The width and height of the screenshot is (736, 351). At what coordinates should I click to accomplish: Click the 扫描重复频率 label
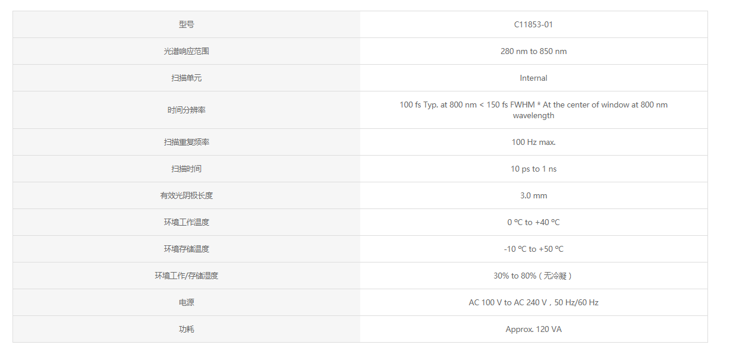point(186,142)
